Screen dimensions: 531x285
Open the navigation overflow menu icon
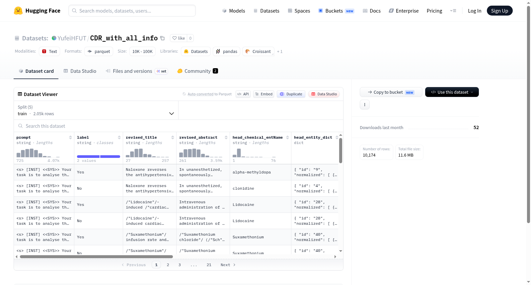click(x=453, y=11)
